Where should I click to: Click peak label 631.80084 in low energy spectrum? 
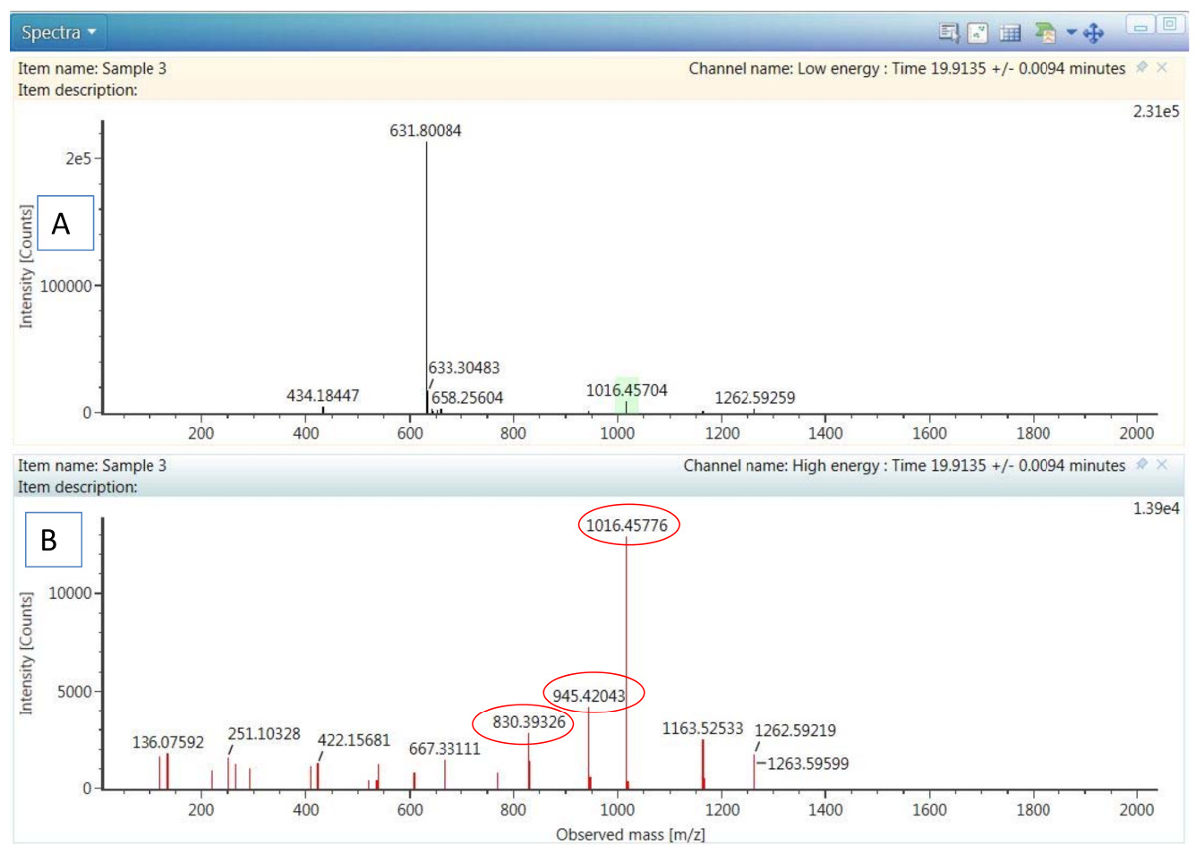click(x=426, y=131)
